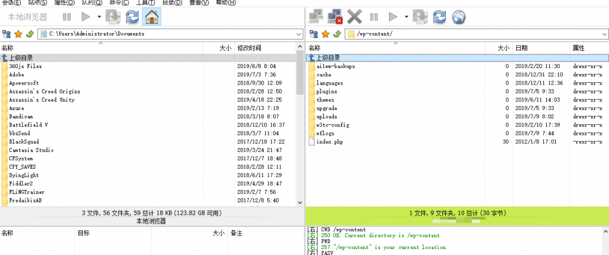Click local scrollbar down arrow

pos(300,202)
